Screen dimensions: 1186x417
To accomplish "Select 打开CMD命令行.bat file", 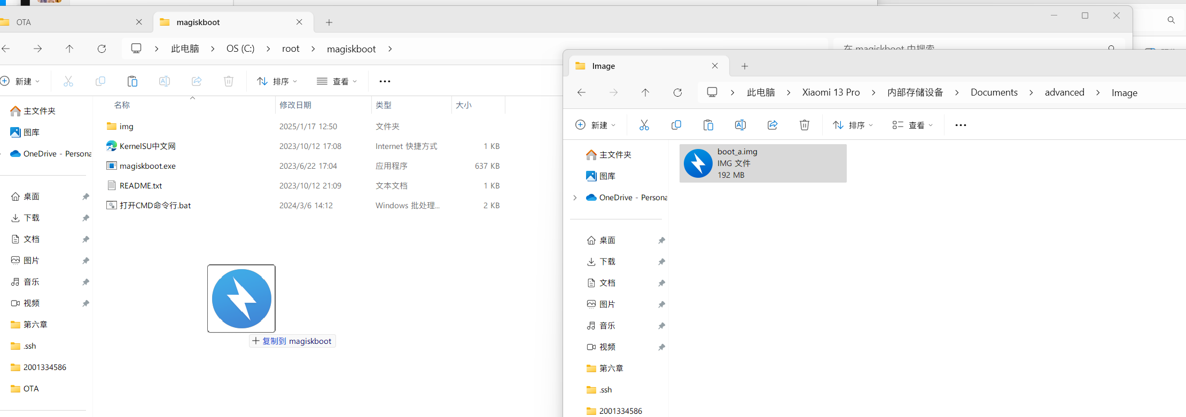I will pos(303,206).
